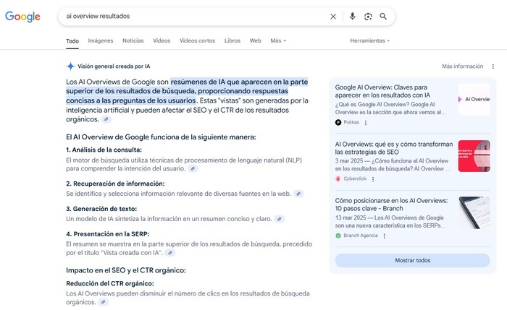
Task: Select the Todo tab
Action: tap(72, 41)
